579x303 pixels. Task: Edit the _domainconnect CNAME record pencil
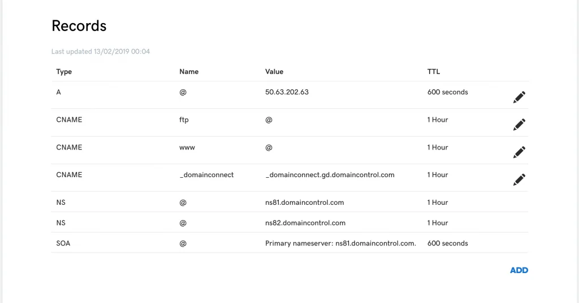coord(519,180)
